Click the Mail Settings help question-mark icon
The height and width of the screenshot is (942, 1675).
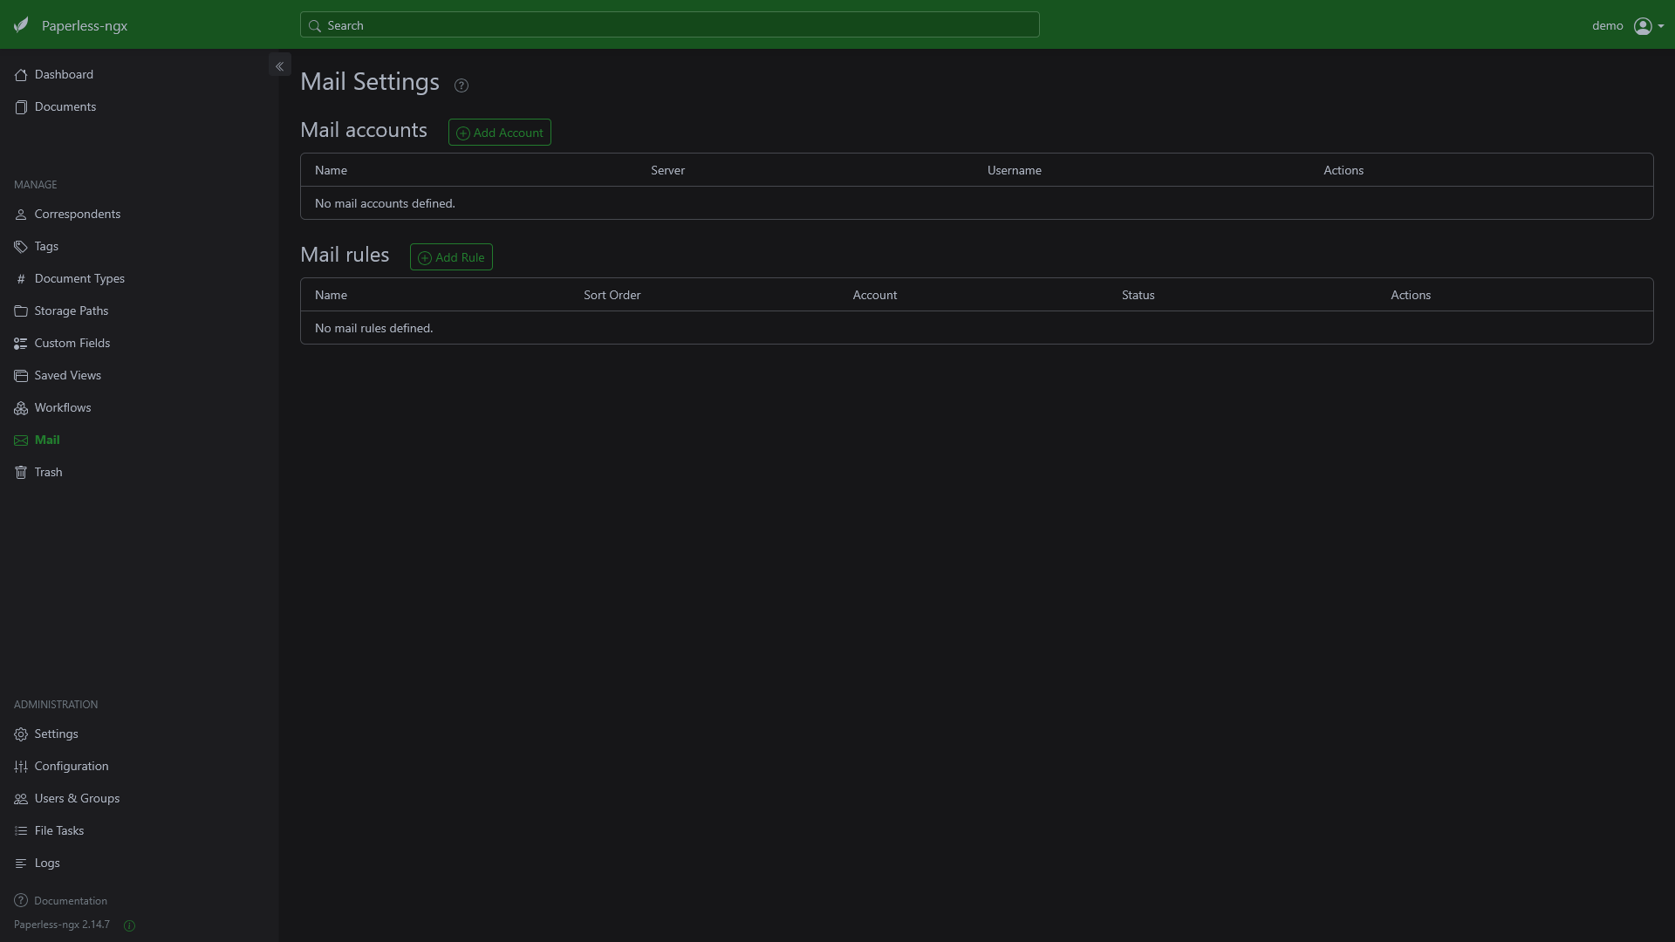(461, 85)
